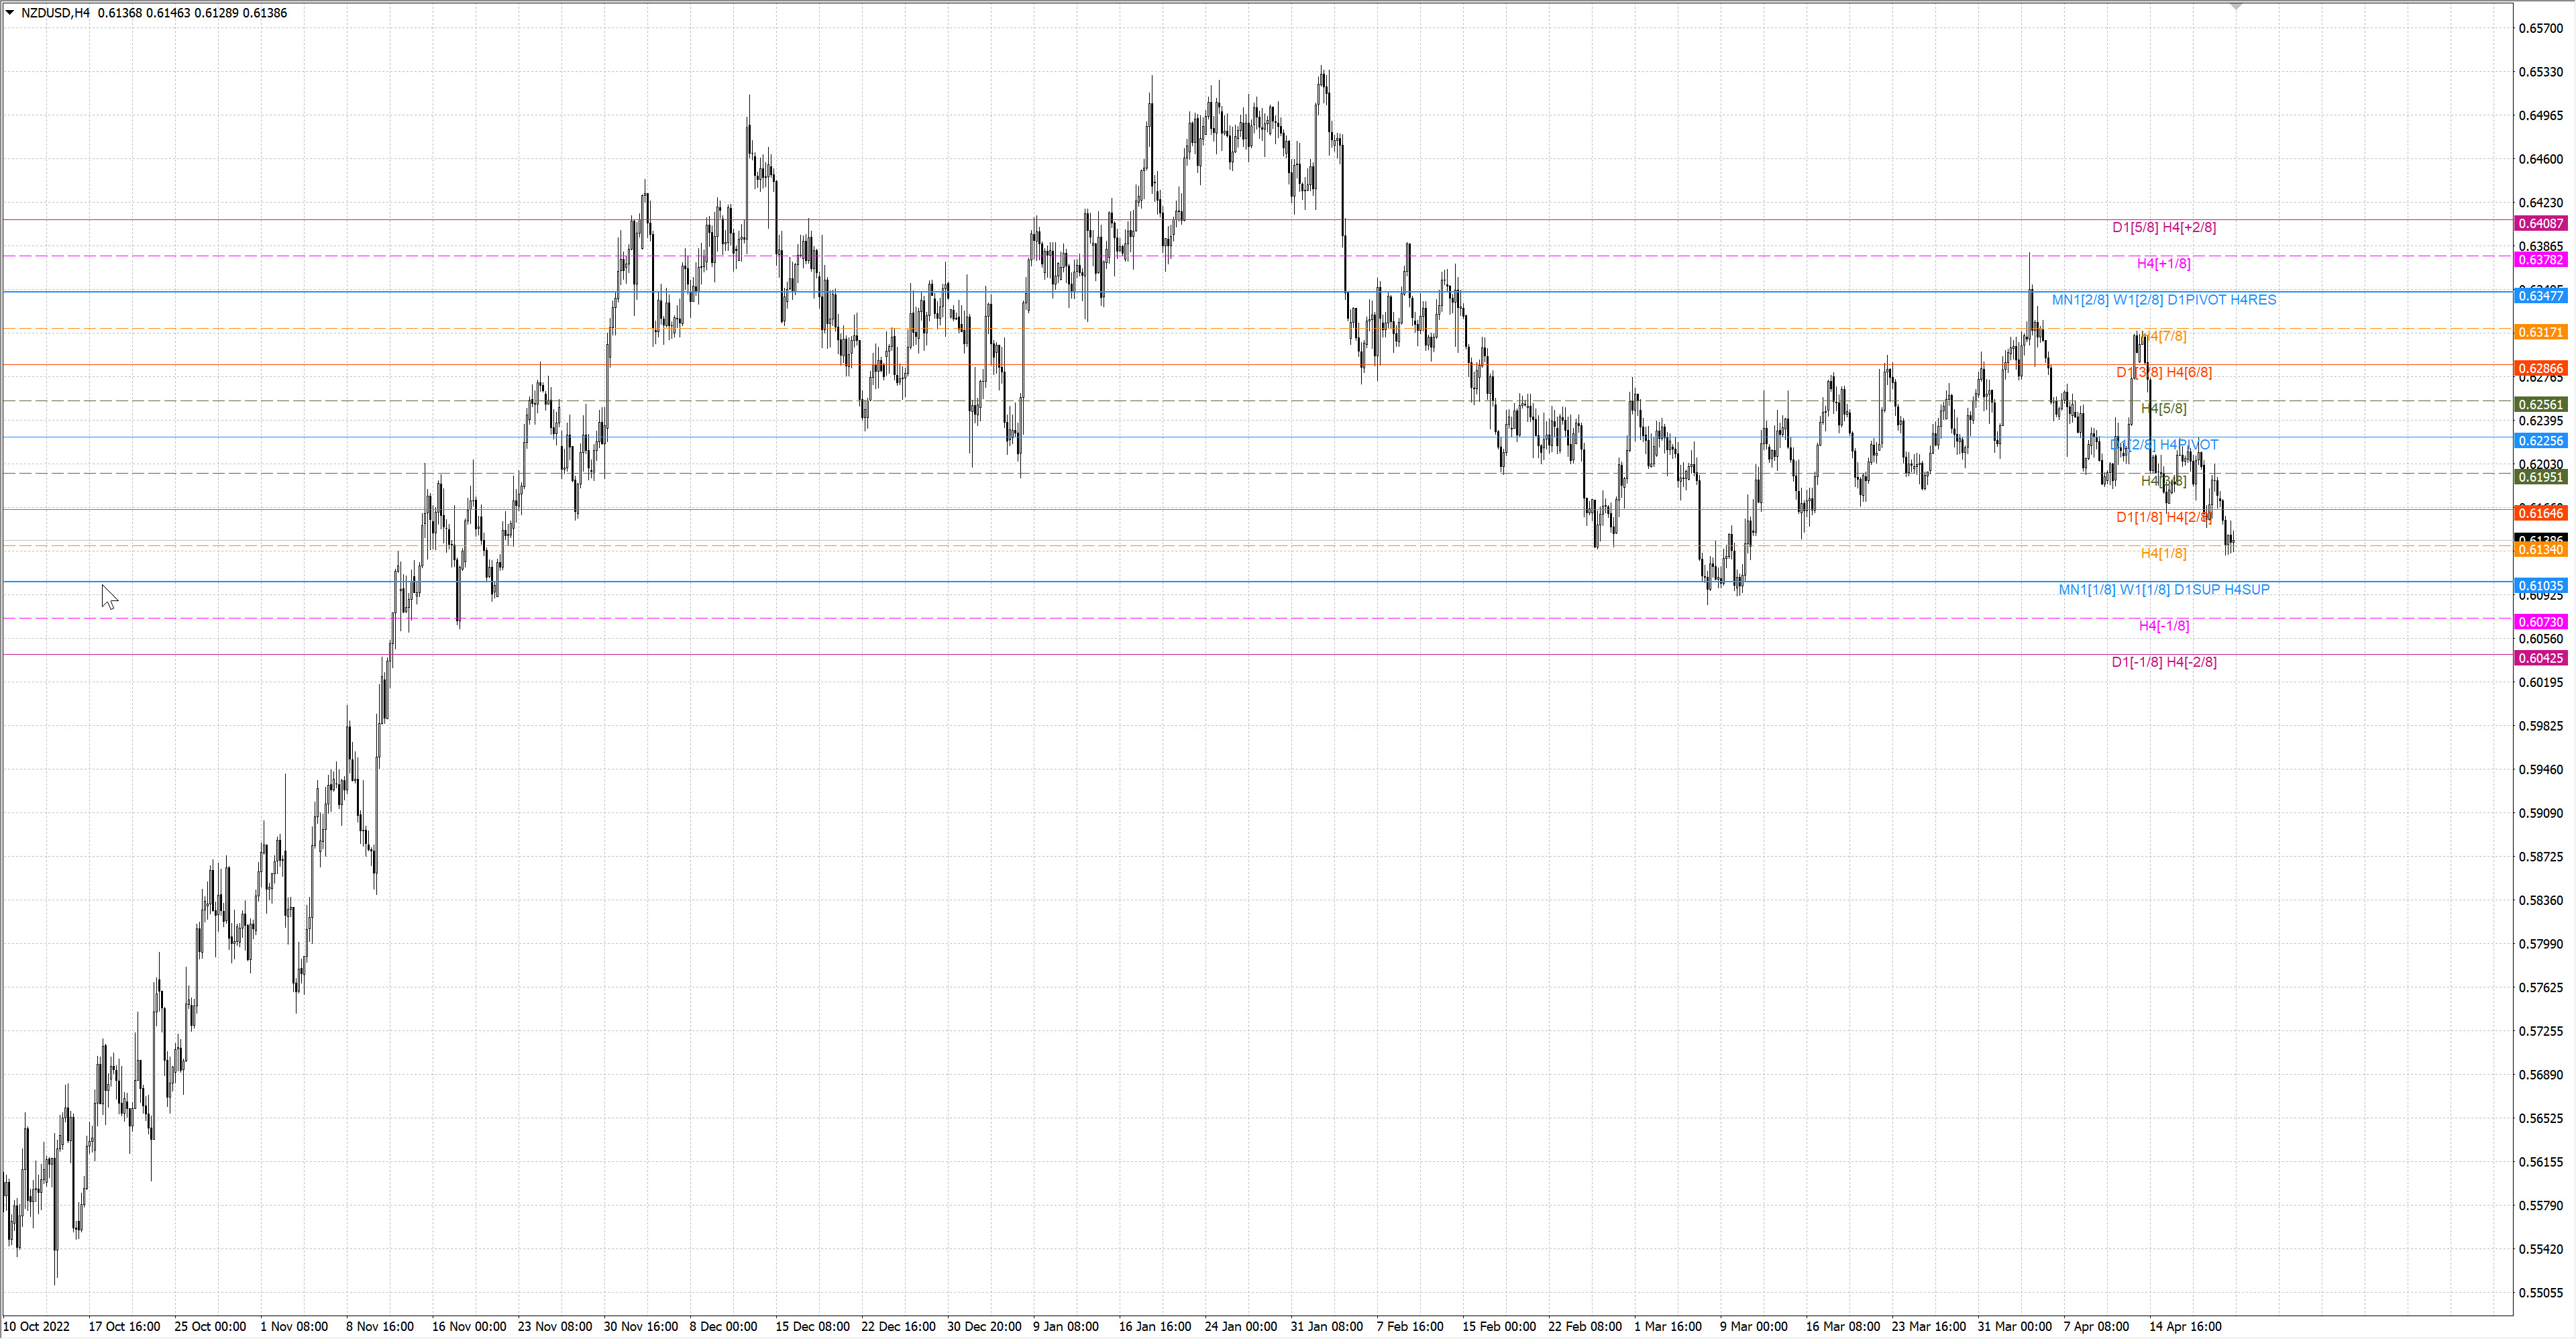Click the 0.65700 value on price scale
2576x1339 pixels.
point(2541,29)
